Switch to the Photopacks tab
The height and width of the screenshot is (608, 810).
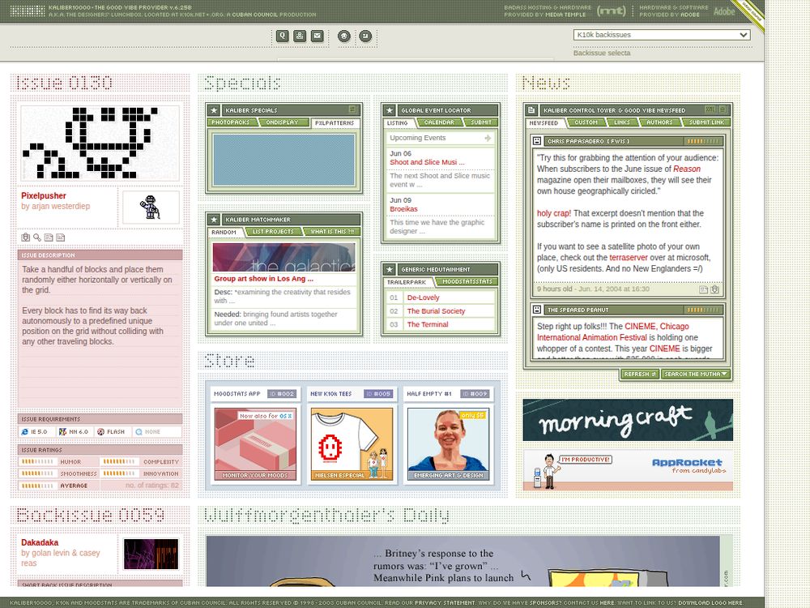click(230, 122)
